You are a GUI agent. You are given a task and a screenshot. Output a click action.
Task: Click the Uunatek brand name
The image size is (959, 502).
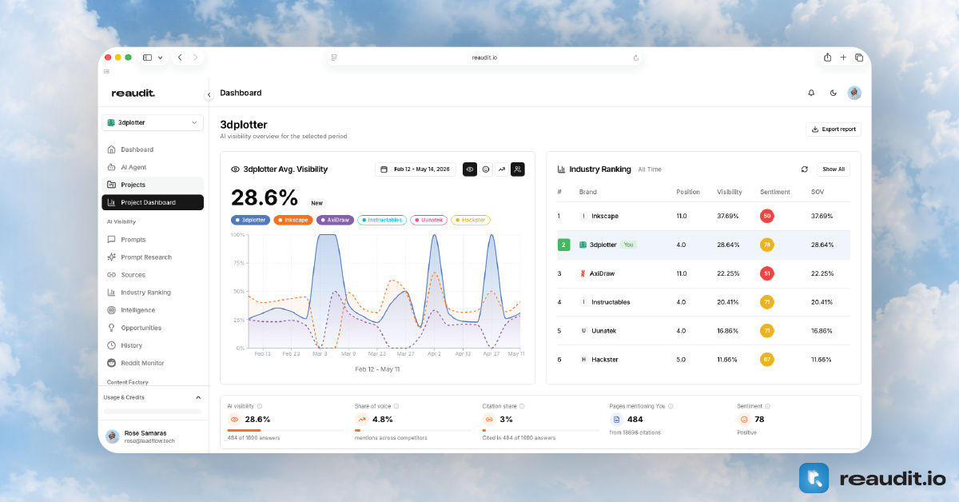coord(603,331)
